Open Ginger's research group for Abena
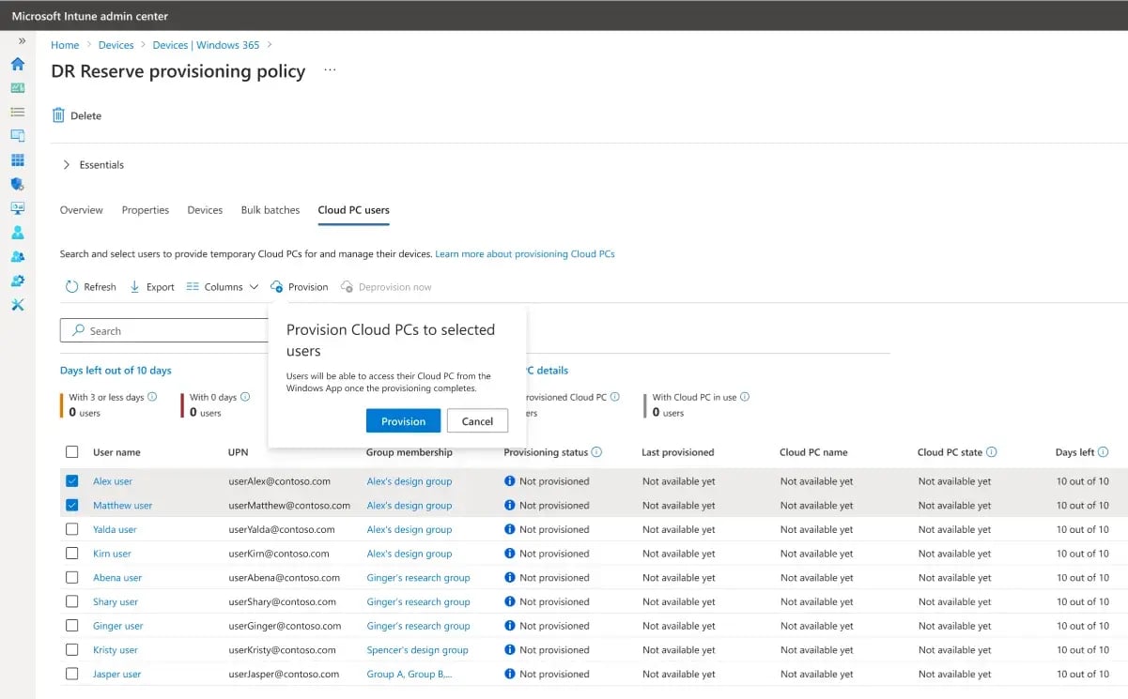 (x=418, y=578)
